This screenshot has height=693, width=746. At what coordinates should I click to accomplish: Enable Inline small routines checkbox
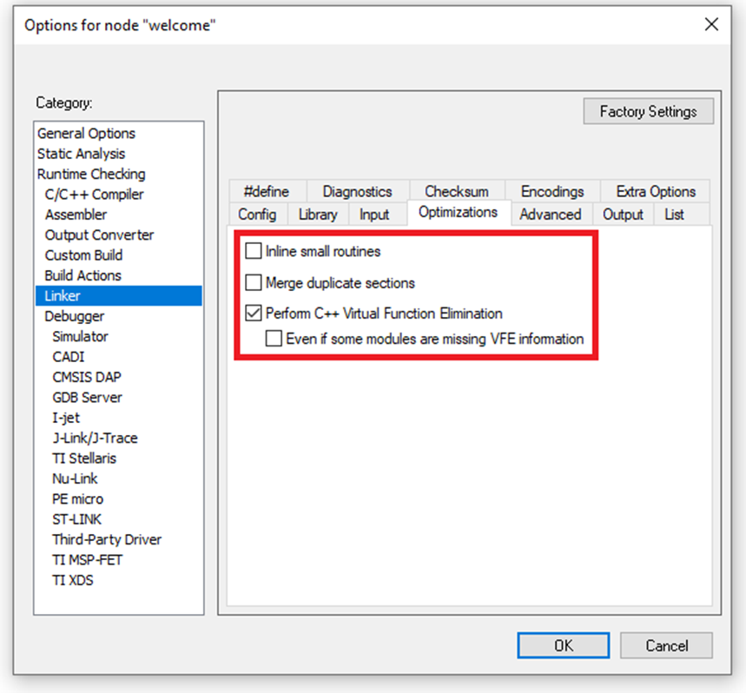[254, 252]
